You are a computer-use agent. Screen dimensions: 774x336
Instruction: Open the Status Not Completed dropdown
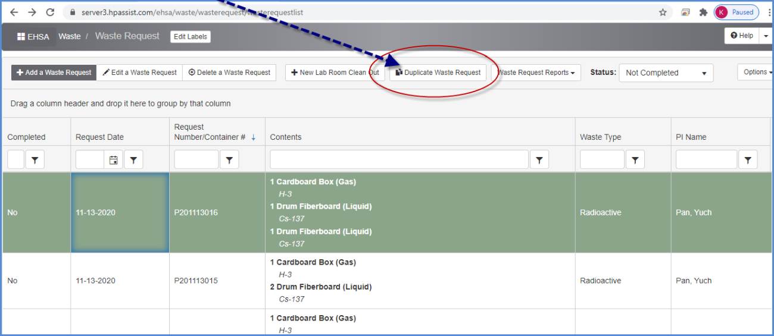[x=666, y=73]
